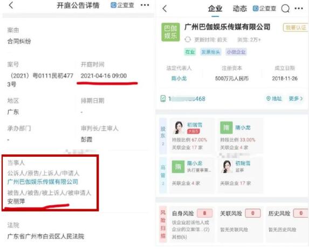The width and height of the screenshot is (309, 249).
Task: Click the green avatar of shareholder 隋小龙
Action: (x=226, y=127)
